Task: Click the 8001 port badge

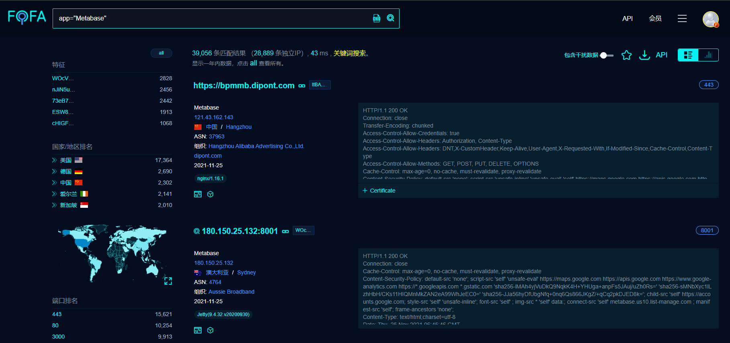Action: pos(707,230)
